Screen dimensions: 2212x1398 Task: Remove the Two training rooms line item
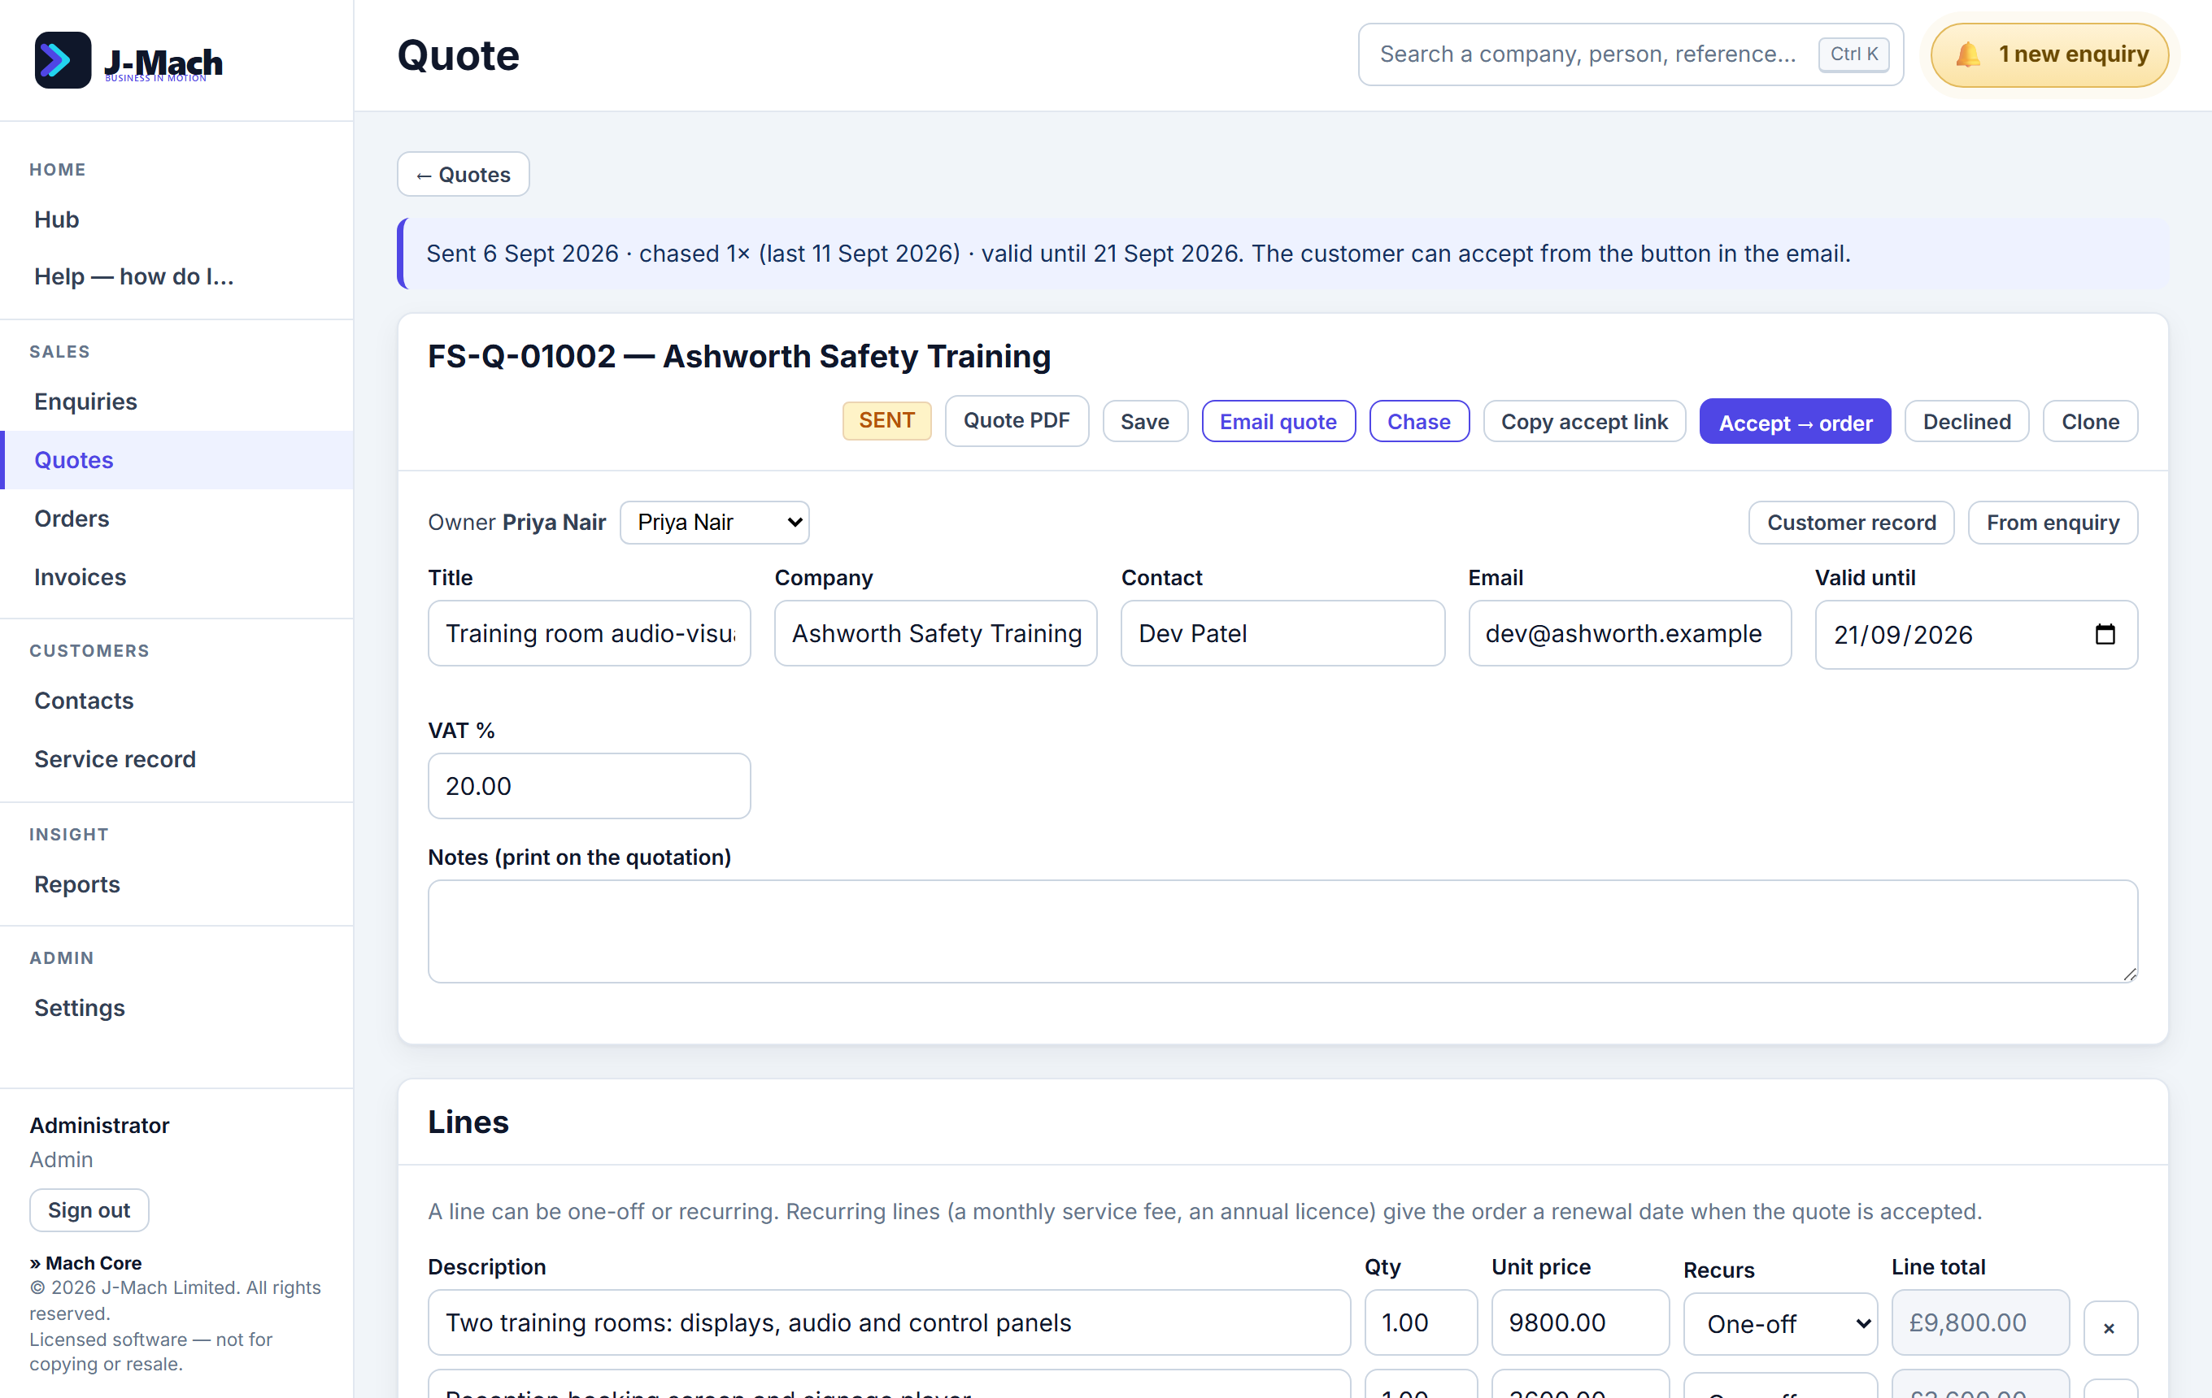2109,1327
